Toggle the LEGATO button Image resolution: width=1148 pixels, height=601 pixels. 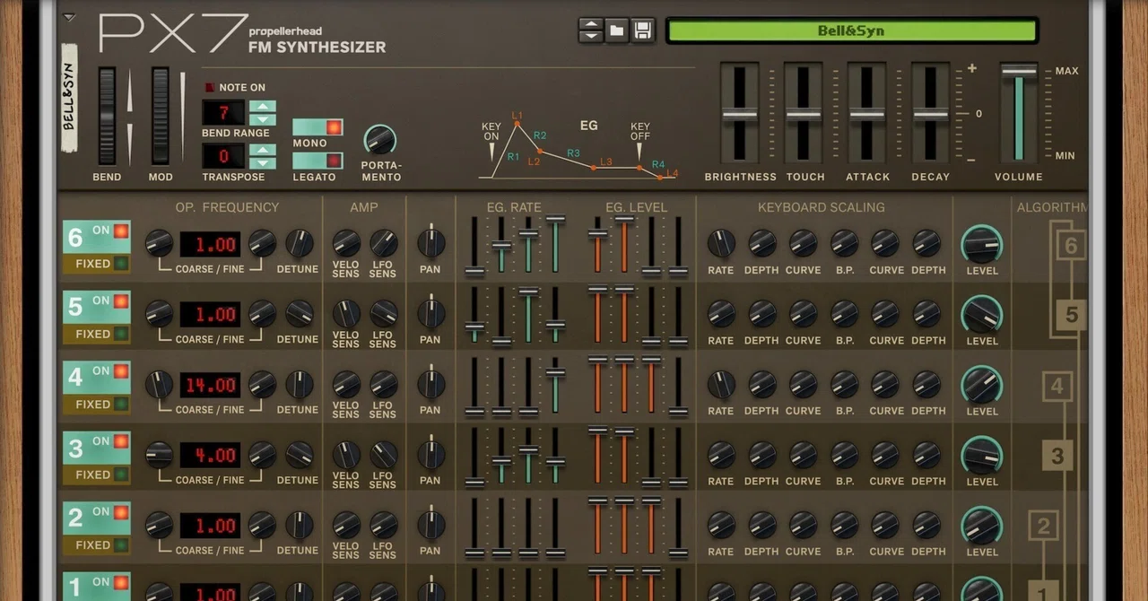[x=317, y=161]
